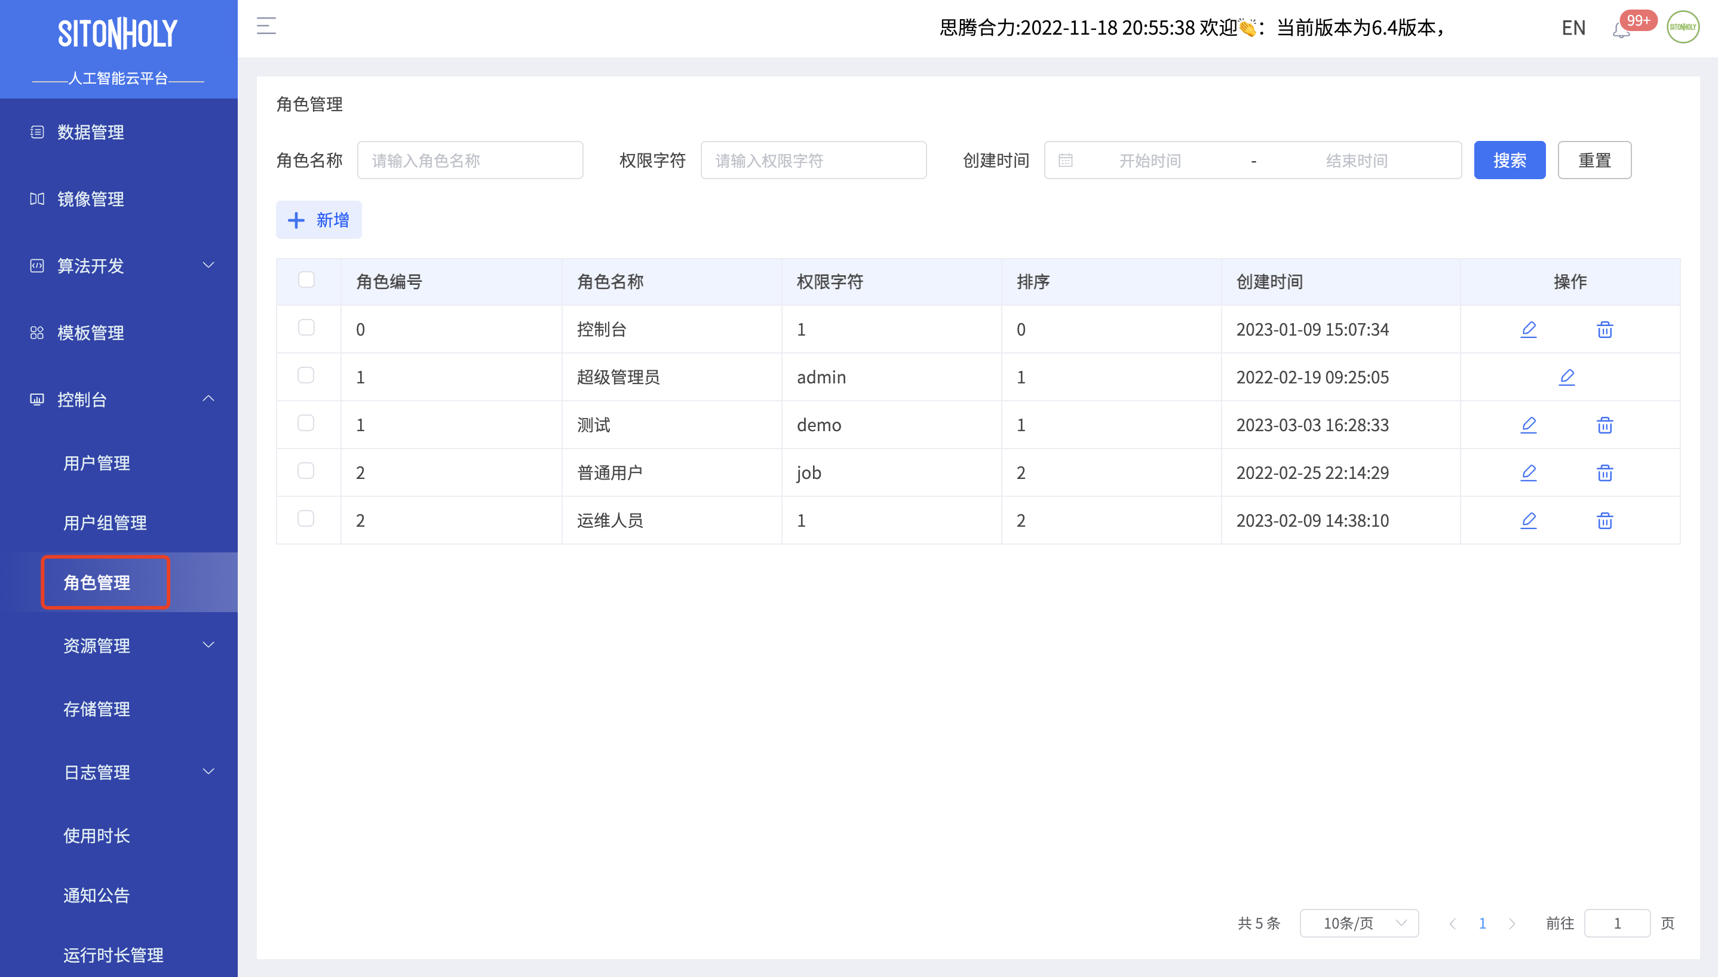This screenshot has height=977, width=1718.
Task: Click the 2023-01-09 15:07:34 timestamp
Action: click(1312, 330)
